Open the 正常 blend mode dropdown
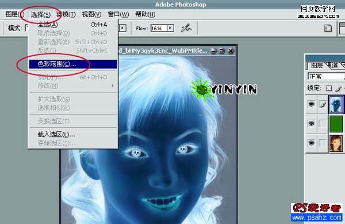Screen dimensions: 345x224 tap(326, 77)
